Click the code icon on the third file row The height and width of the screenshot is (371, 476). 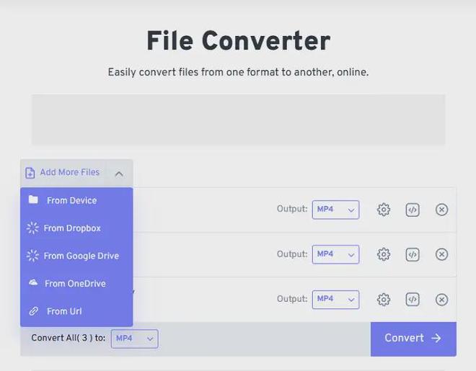point(413,300)
